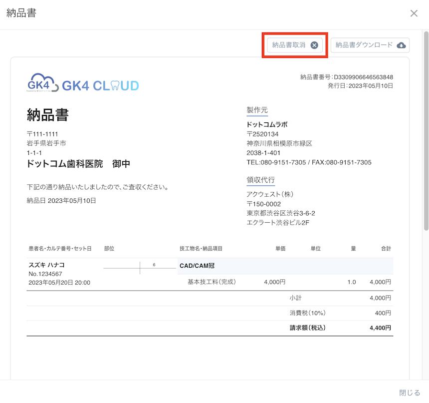Close the dialog with the top X
This screenshot has height=403, width=429.
414,13
